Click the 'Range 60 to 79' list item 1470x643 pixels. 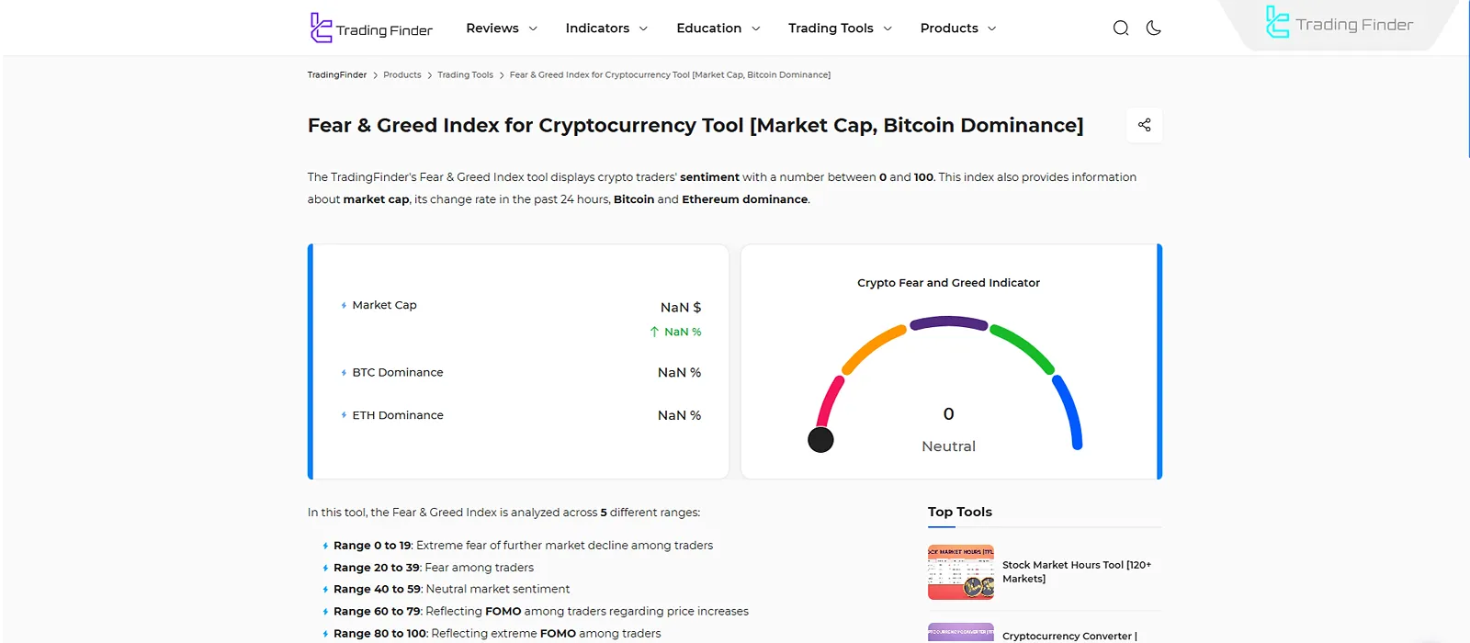(x=541, y=611)
